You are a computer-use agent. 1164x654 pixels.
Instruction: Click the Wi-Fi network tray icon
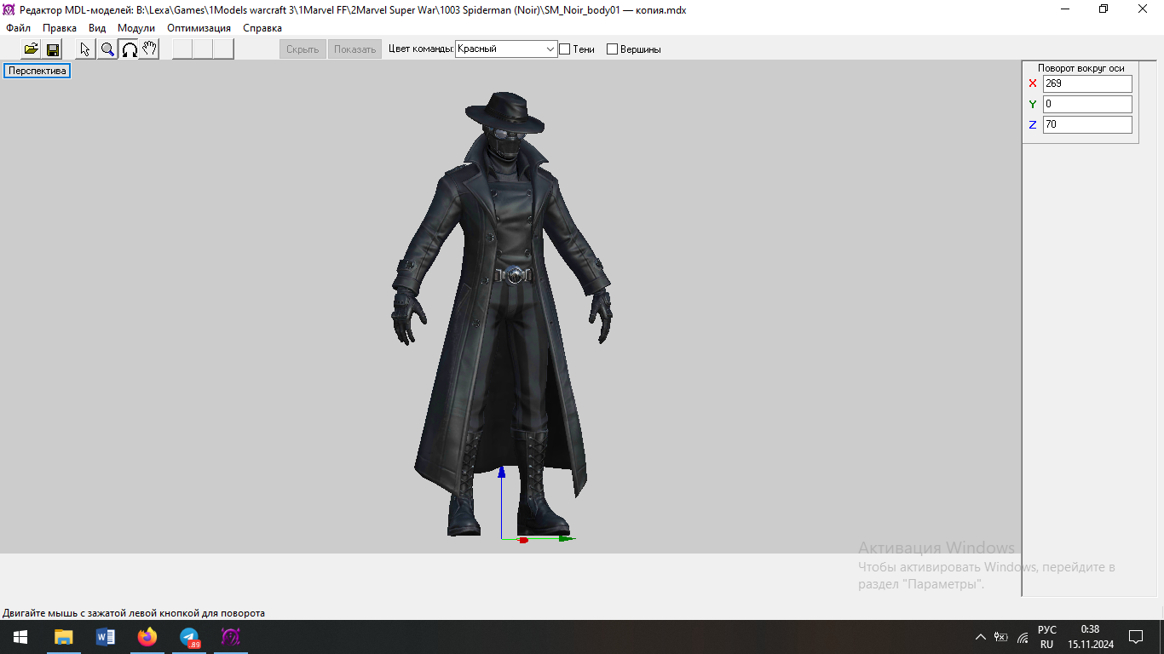tap(1023, 637)
